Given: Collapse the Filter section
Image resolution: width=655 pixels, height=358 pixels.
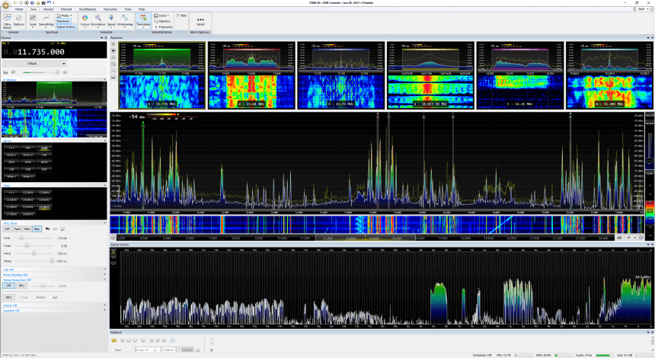Looking at the screenshot, I should [x=104, y=185].
